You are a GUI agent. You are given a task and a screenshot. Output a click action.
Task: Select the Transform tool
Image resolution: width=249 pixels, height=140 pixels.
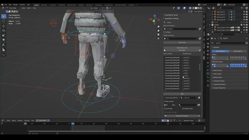4,40
